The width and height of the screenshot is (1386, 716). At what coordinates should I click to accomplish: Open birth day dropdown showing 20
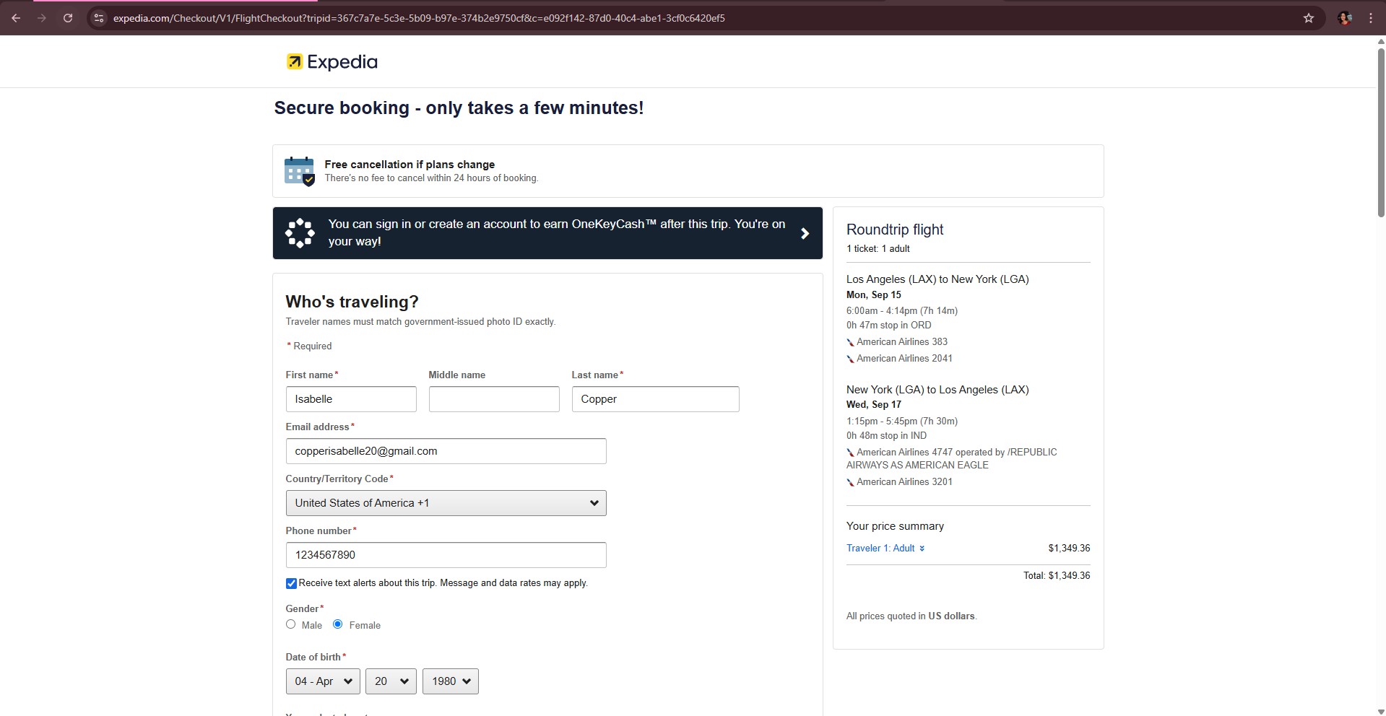[391, 681]
